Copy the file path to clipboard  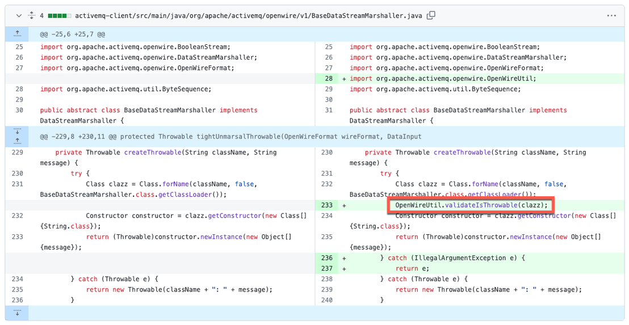[431, 16]
